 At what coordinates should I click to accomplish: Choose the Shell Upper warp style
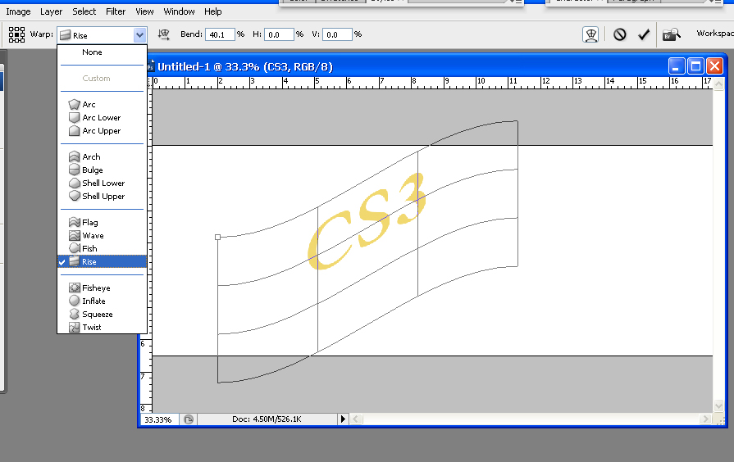click(x=102, y=196)
